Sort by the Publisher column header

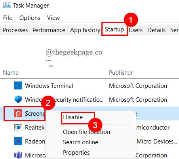click(x=121, y=73)
